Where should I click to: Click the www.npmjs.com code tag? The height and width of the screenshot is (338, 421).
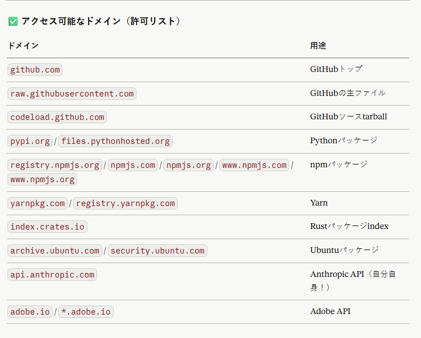[x=254, y=165]
